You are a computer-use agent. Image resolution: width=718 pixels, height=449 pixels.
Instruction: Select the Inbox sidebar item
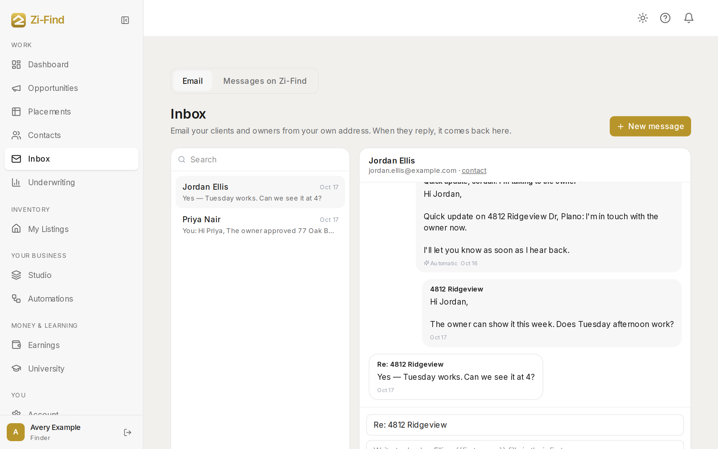click(x=71, y=159)
